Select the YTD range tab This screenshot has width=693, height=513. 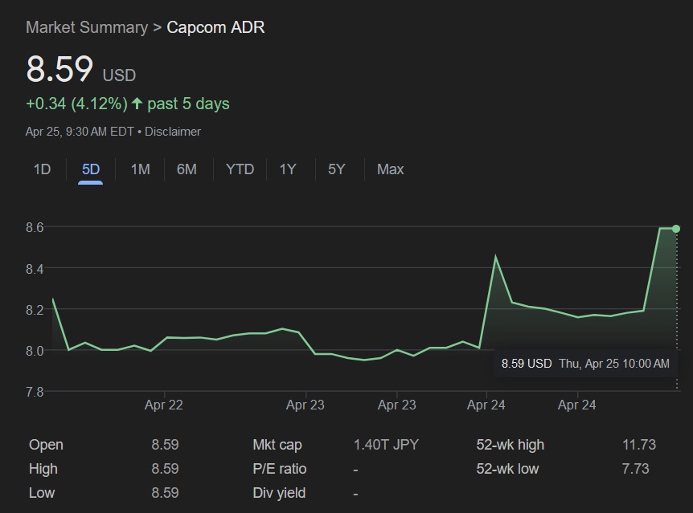[240, 169]
